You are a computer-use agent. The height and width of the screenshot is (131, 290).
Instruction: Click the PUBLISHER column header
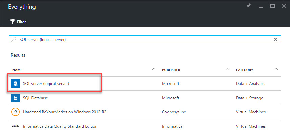[x=171, y=70]
